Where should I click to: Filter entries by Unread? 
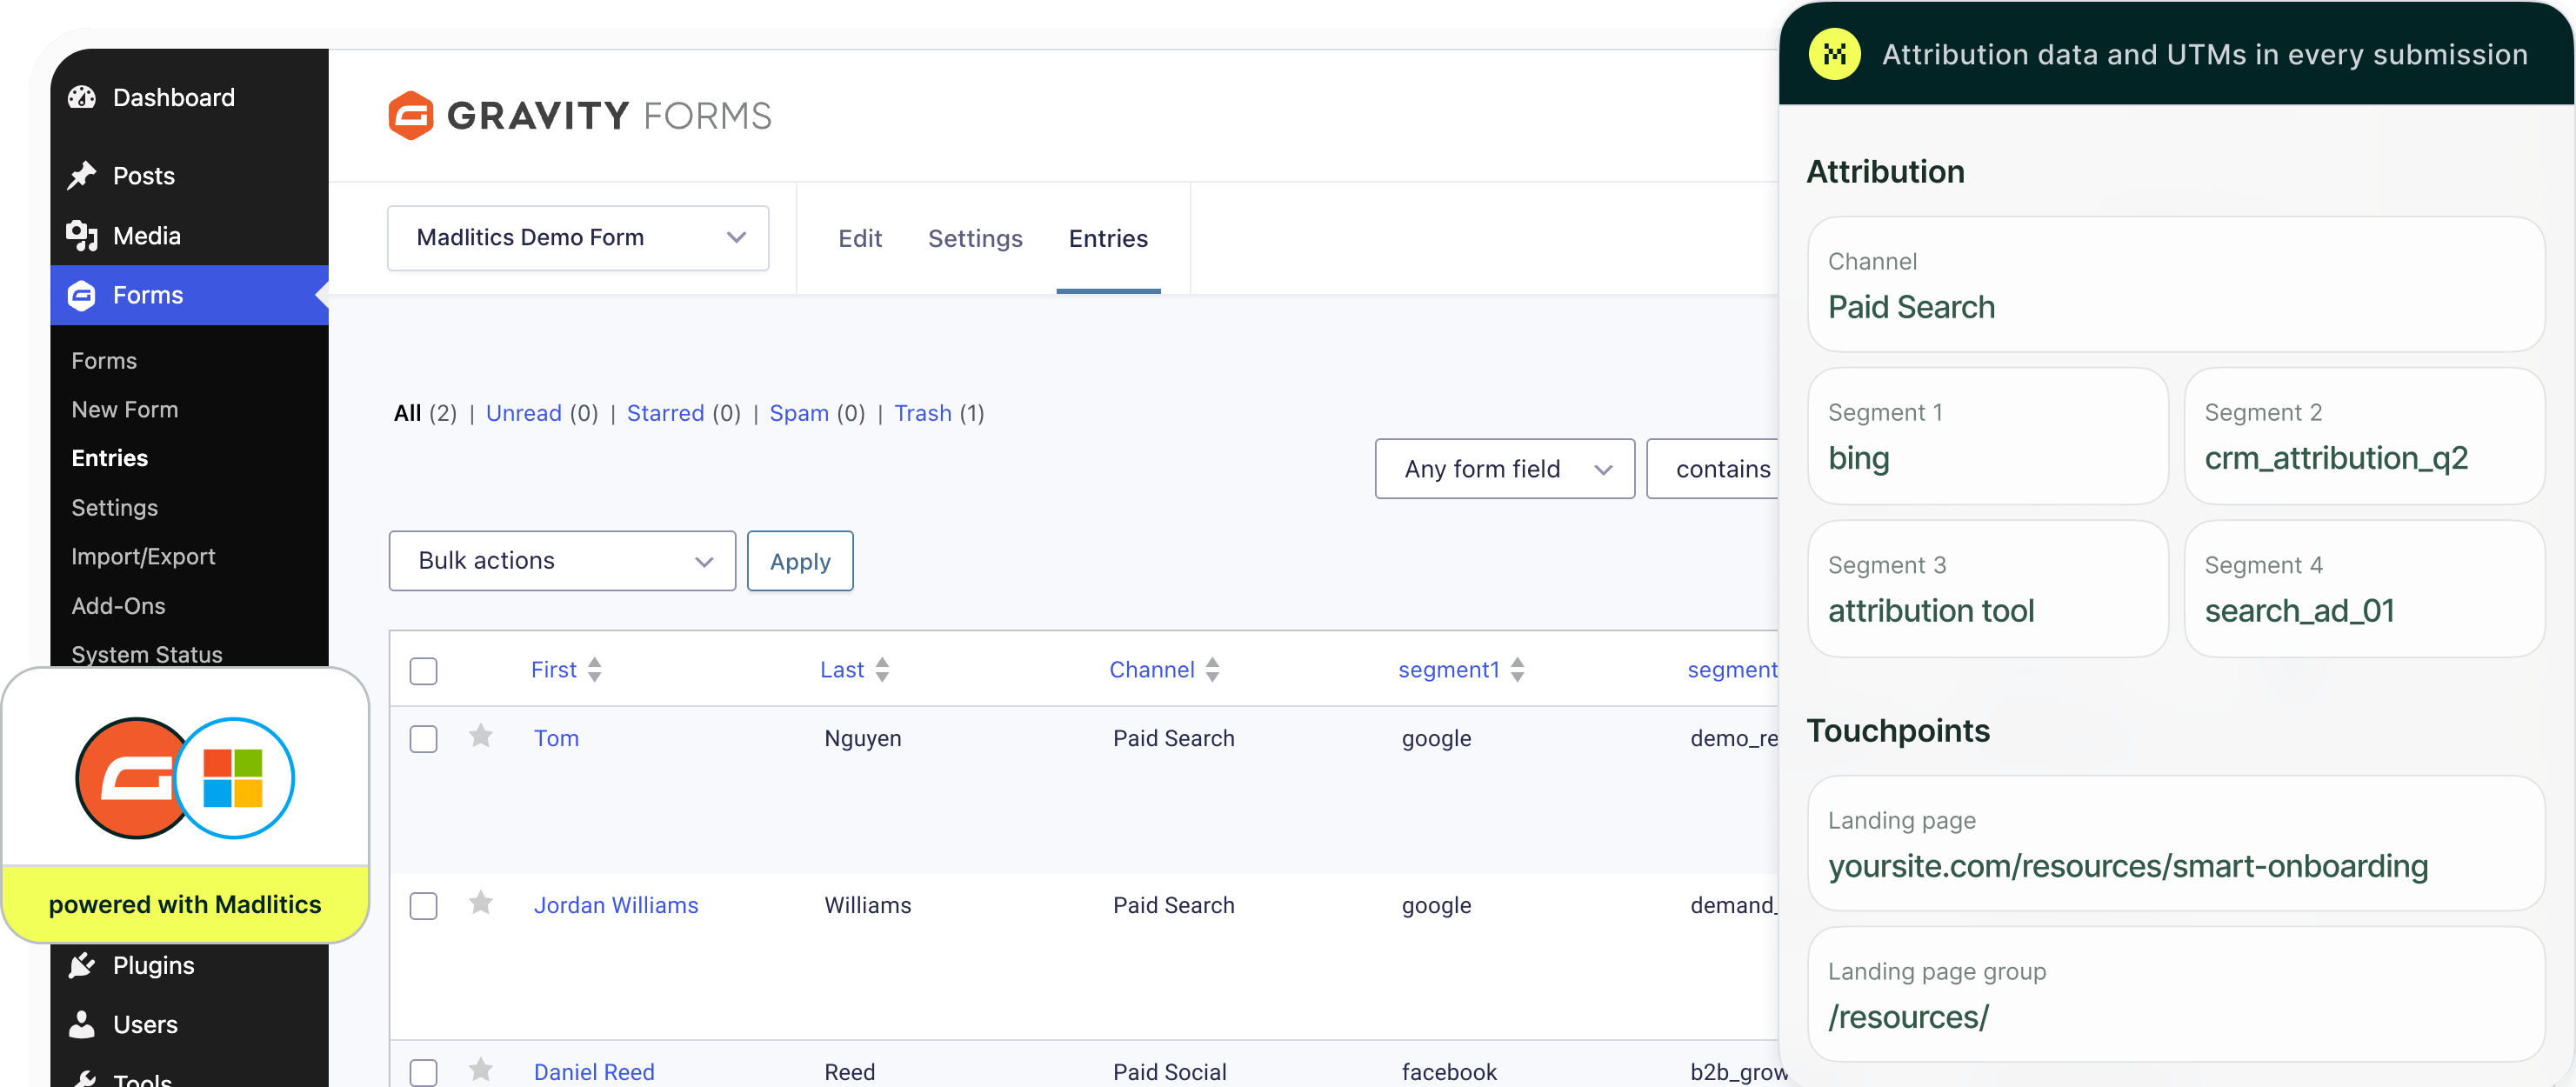coord(524,413)
